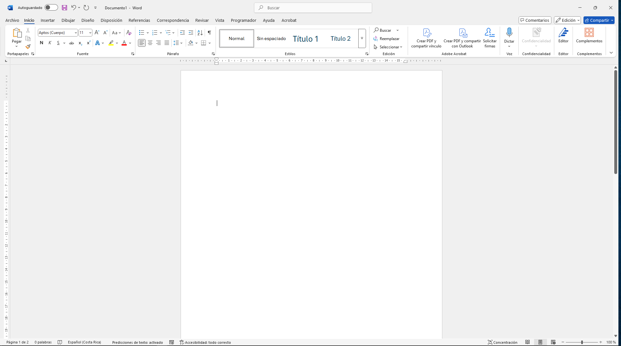Click the Save diskette icon
Screen dimensions: 621x346
(64, 8)
